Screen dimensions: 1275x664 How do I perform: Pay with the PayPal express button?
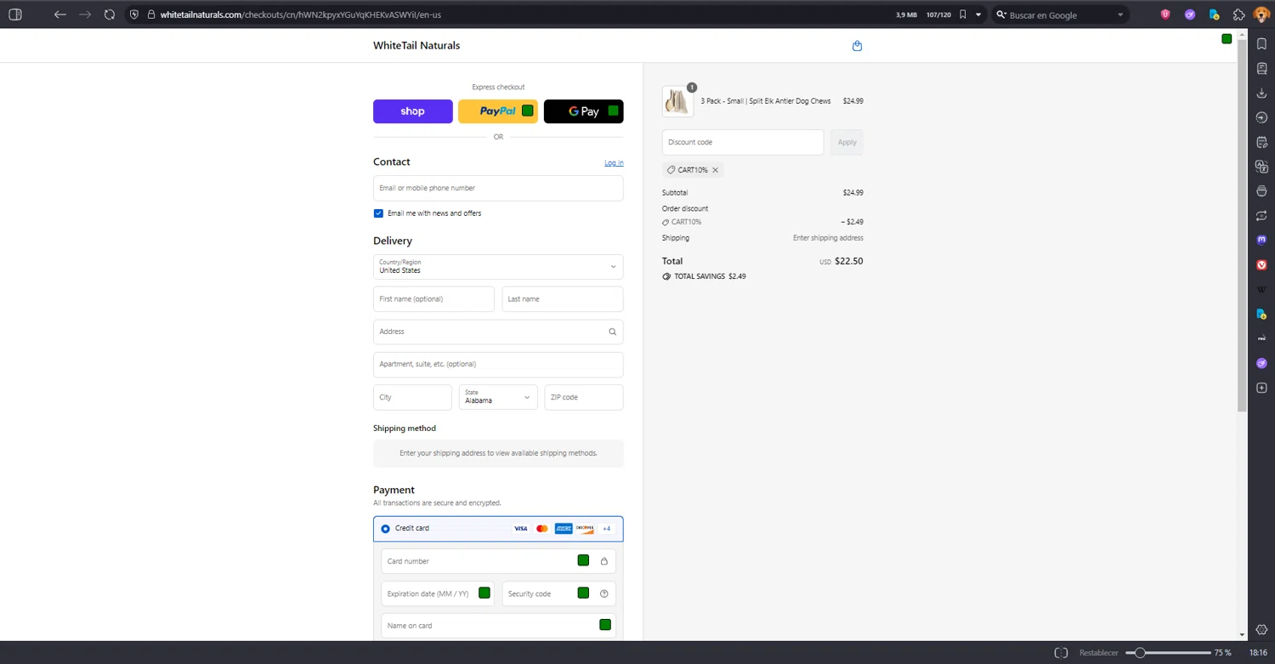(x=498, y=111)
